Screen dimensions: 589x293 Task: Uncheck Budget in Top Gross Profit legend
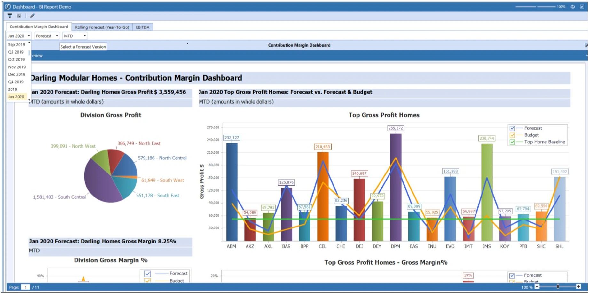[x=512, y=135]
